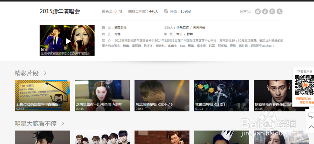This screenshot has height=144, width=314.
Task: Click the 下载客户端 QR code
Action: click(x=304, y=85)
